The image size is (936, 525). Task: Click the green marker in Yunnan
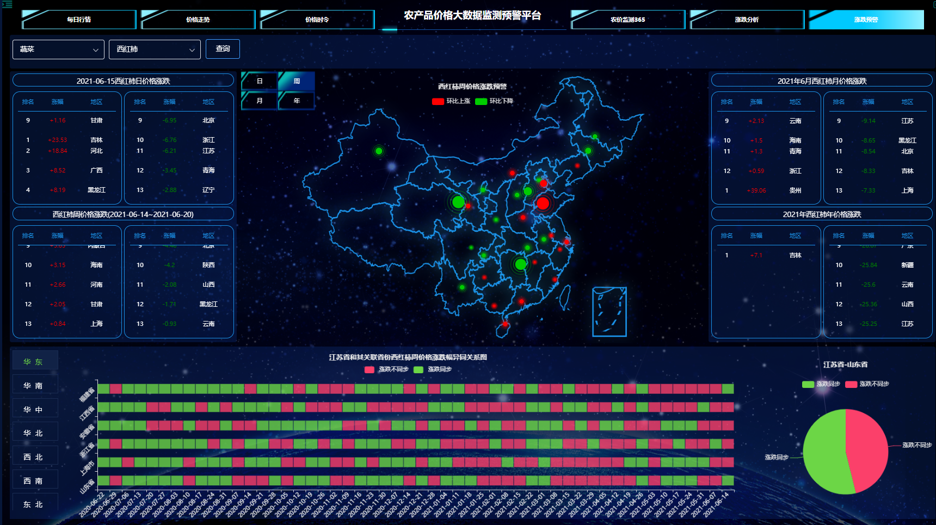462,287
